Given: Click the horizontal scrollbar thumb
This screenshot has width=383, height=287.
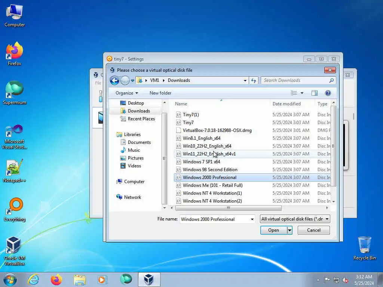Looking at the screenshot, I should 229,208.
